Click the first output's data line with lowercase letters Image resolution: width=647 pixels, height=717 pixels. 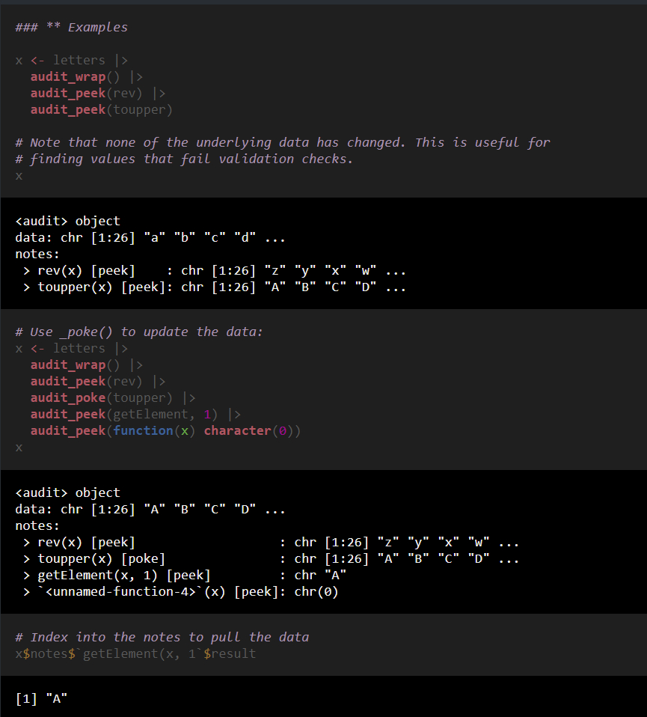click(x=150, y=238)
